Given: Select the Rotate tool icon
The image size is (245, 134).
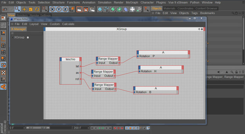Looking at the screenshot, I should tap(37, 9).
